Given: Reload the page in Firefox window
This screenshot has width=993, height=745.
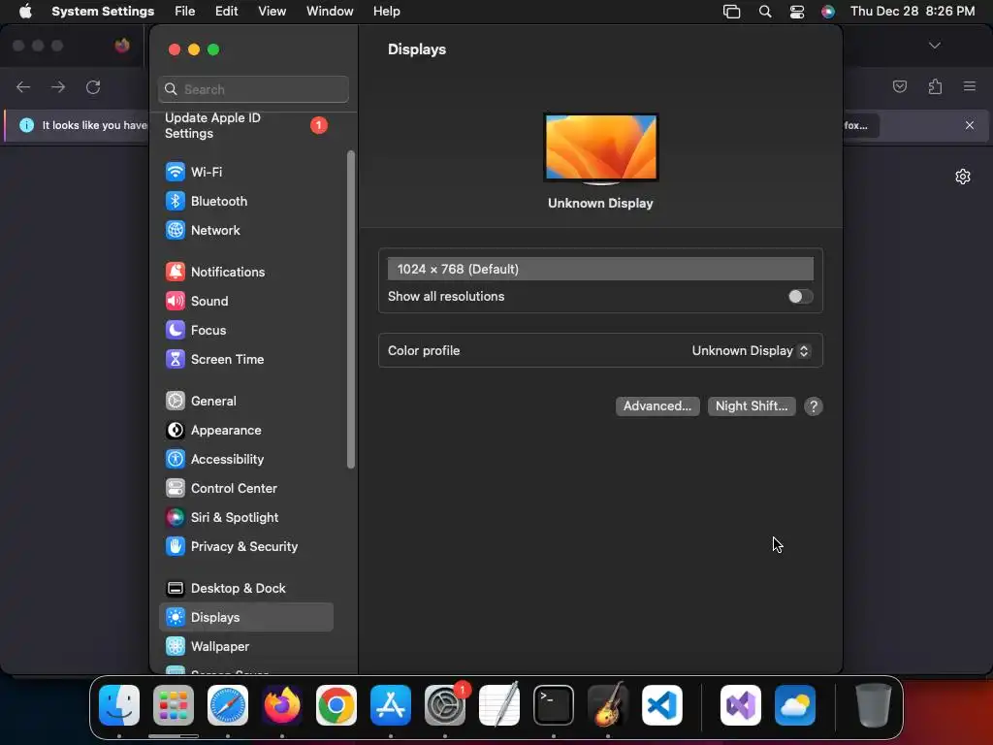Looking at the screenshot, I should pyautogui.click(x=93, y=86).
